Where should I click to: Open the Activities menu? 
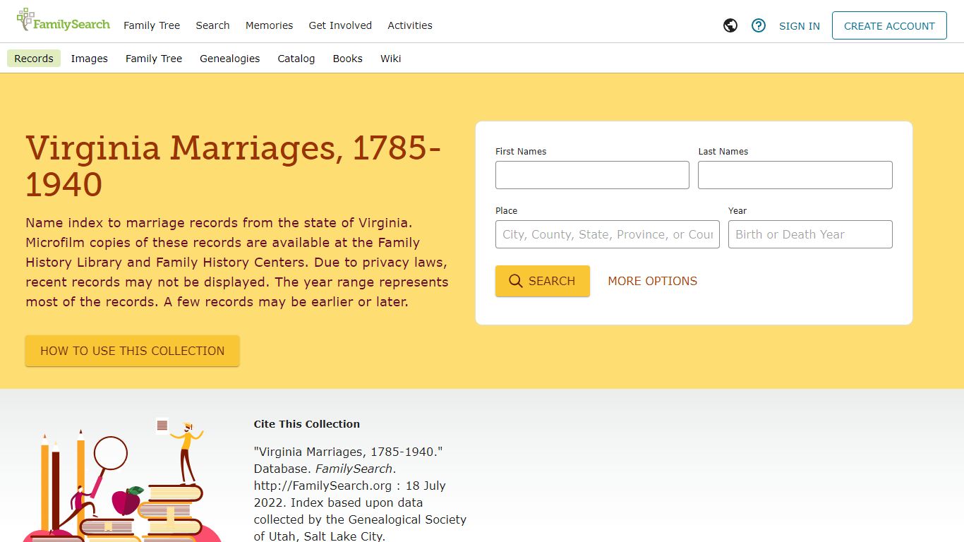(410, 25)
